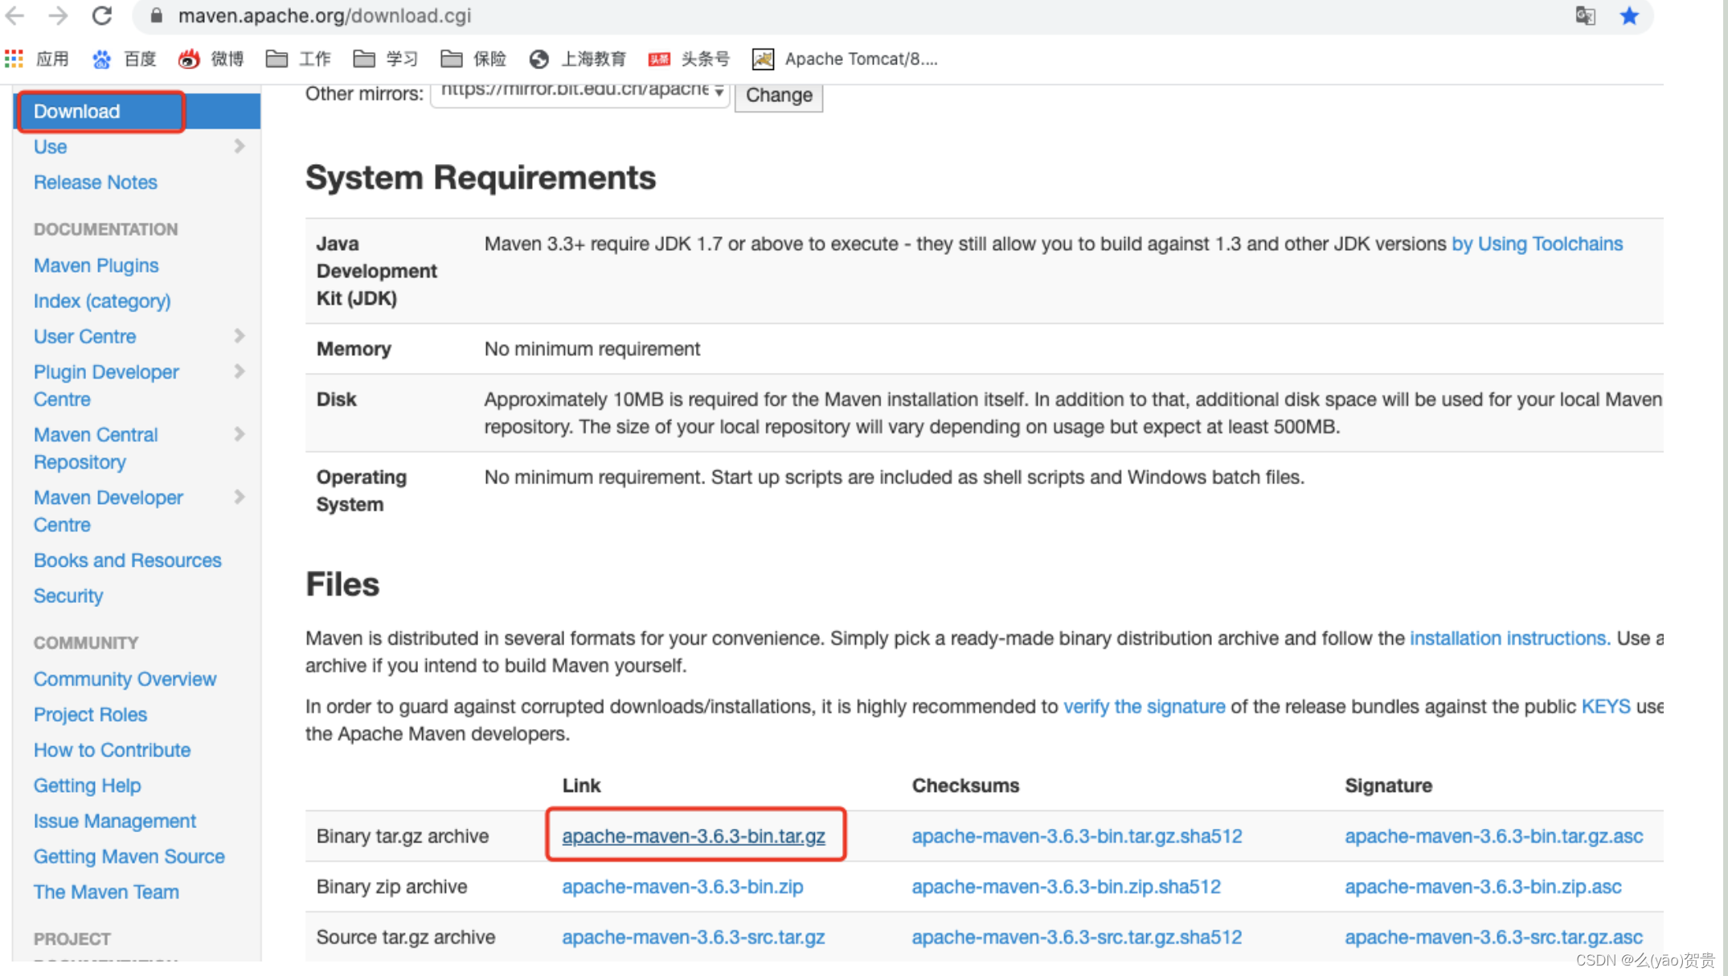
Task: Expand the Maven Central Repository chevron
Action: click(x=239, y=434)
